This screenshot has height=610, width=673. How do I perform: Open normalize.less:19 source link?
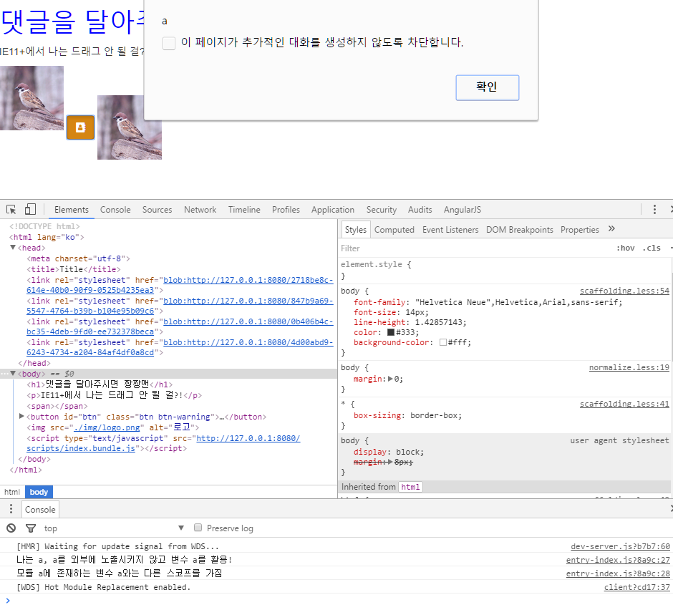tap(629, 367)
